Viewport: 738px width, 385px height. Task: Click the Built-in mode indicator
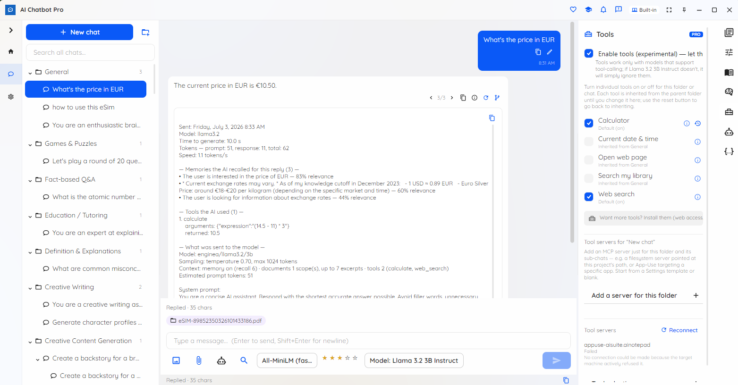click(644, 10)
